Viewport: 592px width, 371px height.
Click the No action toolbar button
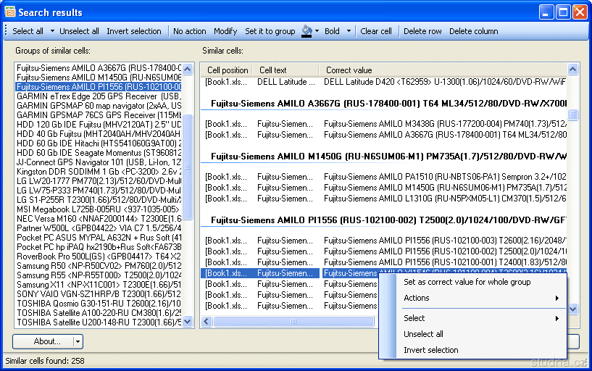190,31
